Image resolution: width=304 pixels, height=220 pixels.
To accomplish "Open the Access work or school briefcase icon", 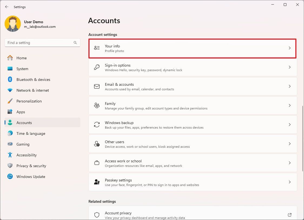I will [x=97, y=163].
